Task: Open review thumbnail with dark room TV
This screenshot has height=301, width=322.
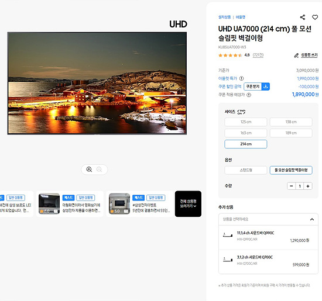Action: click(49, 203)
